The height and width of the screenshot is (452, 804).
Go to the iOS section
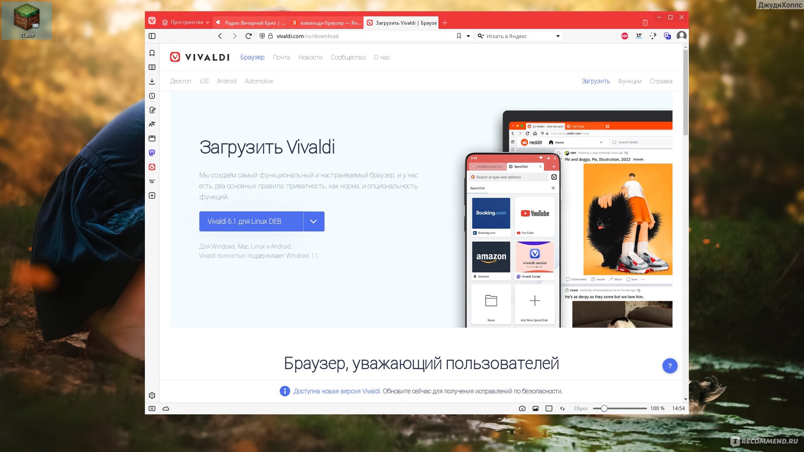(x=204, y=81)
